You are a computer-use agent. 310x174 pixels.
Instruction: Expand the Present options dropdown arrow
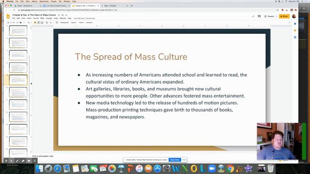tap(277, 16)
